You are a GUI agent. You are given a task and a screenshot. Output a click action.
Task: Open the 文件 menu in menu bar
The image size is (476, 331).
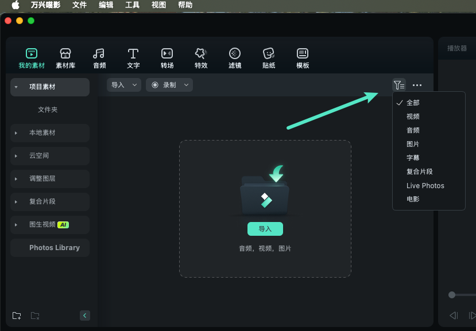coord(80,5)
